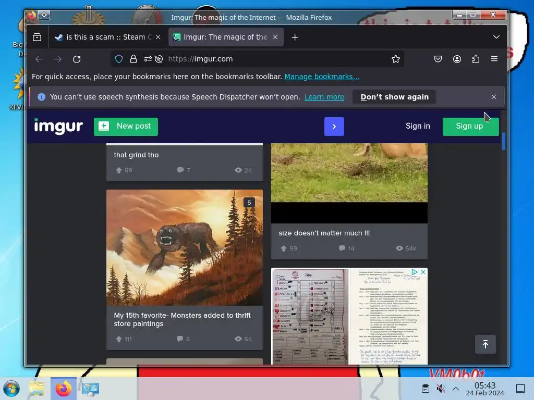Screen dimensions: 534x400
Task: Open the 05:43 clock calendar
Action: point(485,389)
